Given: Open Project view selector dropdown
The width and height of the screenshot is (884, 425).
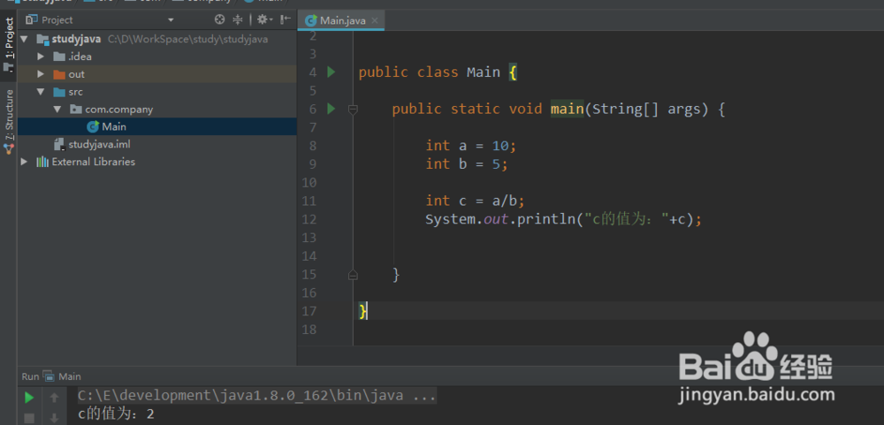Looking at the screenshot, I should (x=171, y=20).
